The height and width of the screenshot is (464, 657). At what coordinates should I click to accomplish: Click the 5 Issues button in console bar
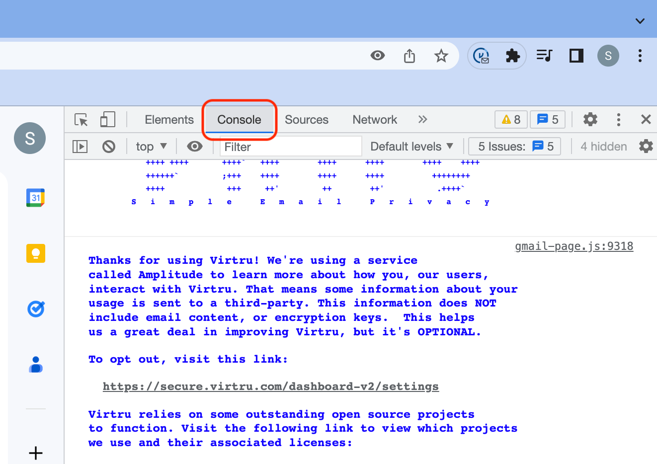514,147
